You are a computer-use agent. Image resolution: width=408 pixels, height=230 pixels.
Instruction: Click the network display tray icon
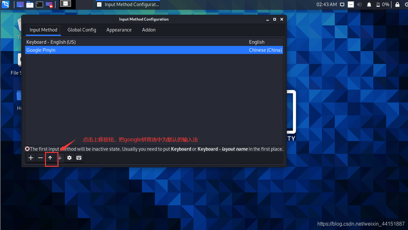pos(342,4)
